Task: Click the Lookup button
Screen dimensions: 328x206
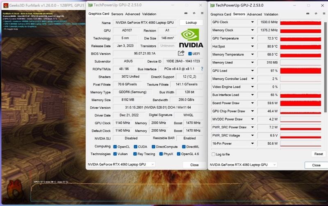Action: (x=191, y=22)
